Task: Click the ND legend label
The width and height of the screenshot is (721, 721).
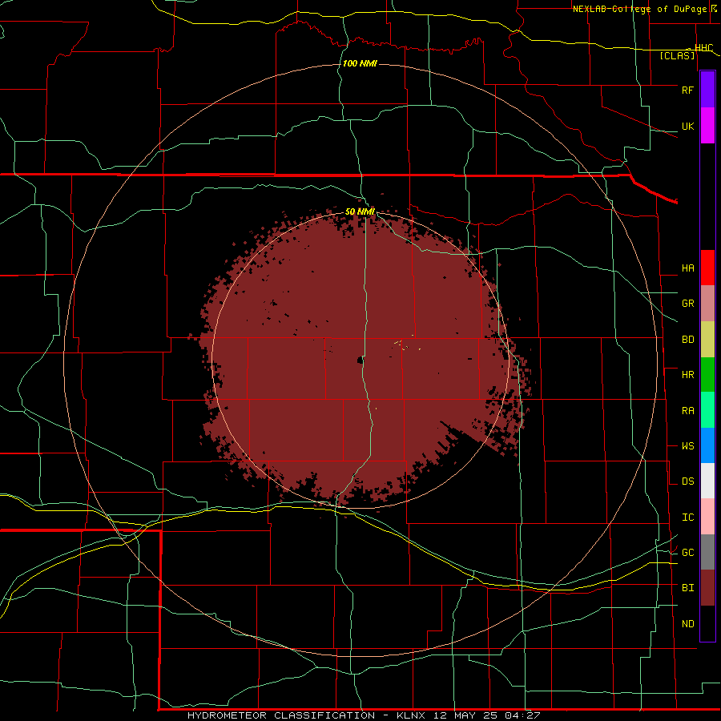Action: pos(687,624)
